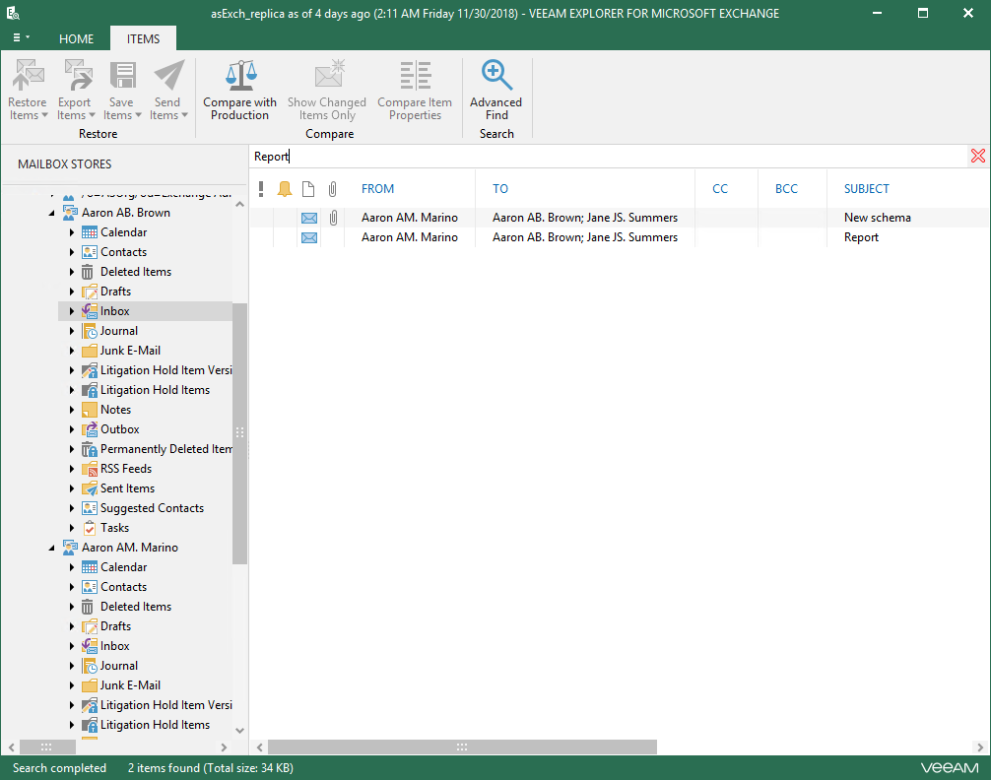The width and height of the screenshot is (991, 780).
Task: Select Aaron AB. Brown Deleted Items folder
Action: (x=136, y=271)
